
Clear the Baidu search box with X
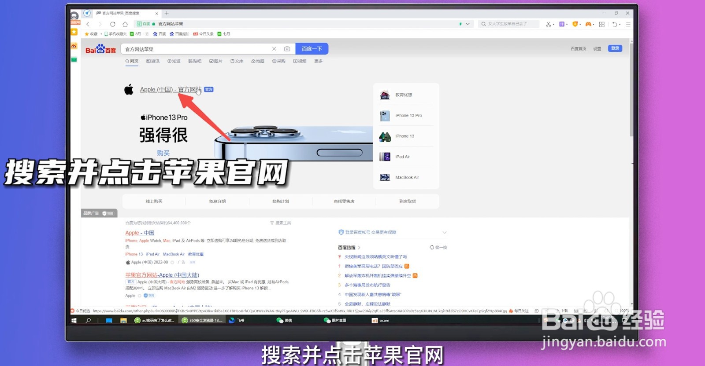[x=274, y=49]
